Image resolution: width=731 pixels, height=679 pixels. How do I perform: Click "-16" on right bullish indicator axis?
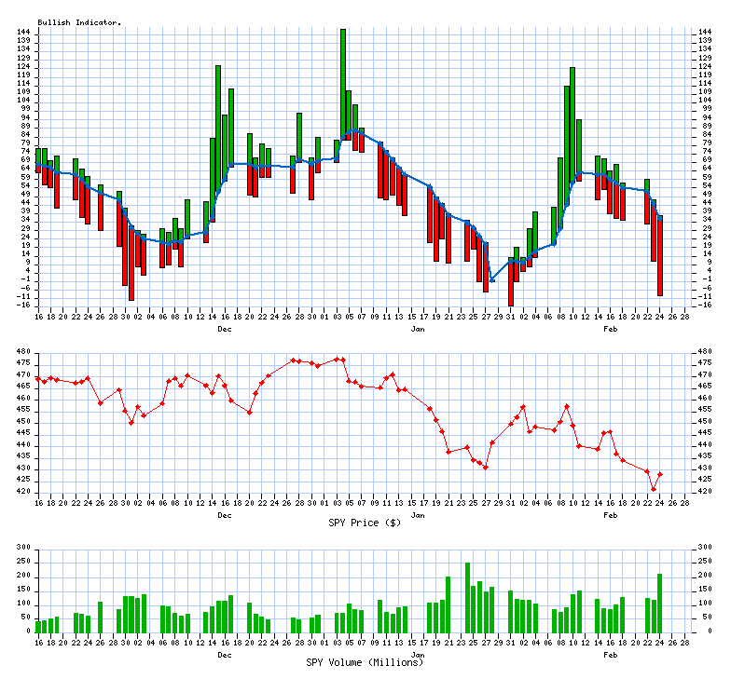(x=706, y=305)
